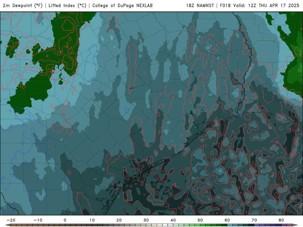This screenshot has width=303, height=227.
Task: Click the '60' colorbar label
Action: click(x=227, y=220)
